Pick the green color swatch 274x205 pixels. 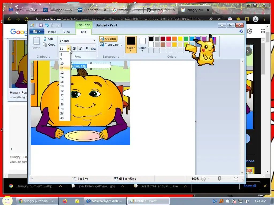186,39
